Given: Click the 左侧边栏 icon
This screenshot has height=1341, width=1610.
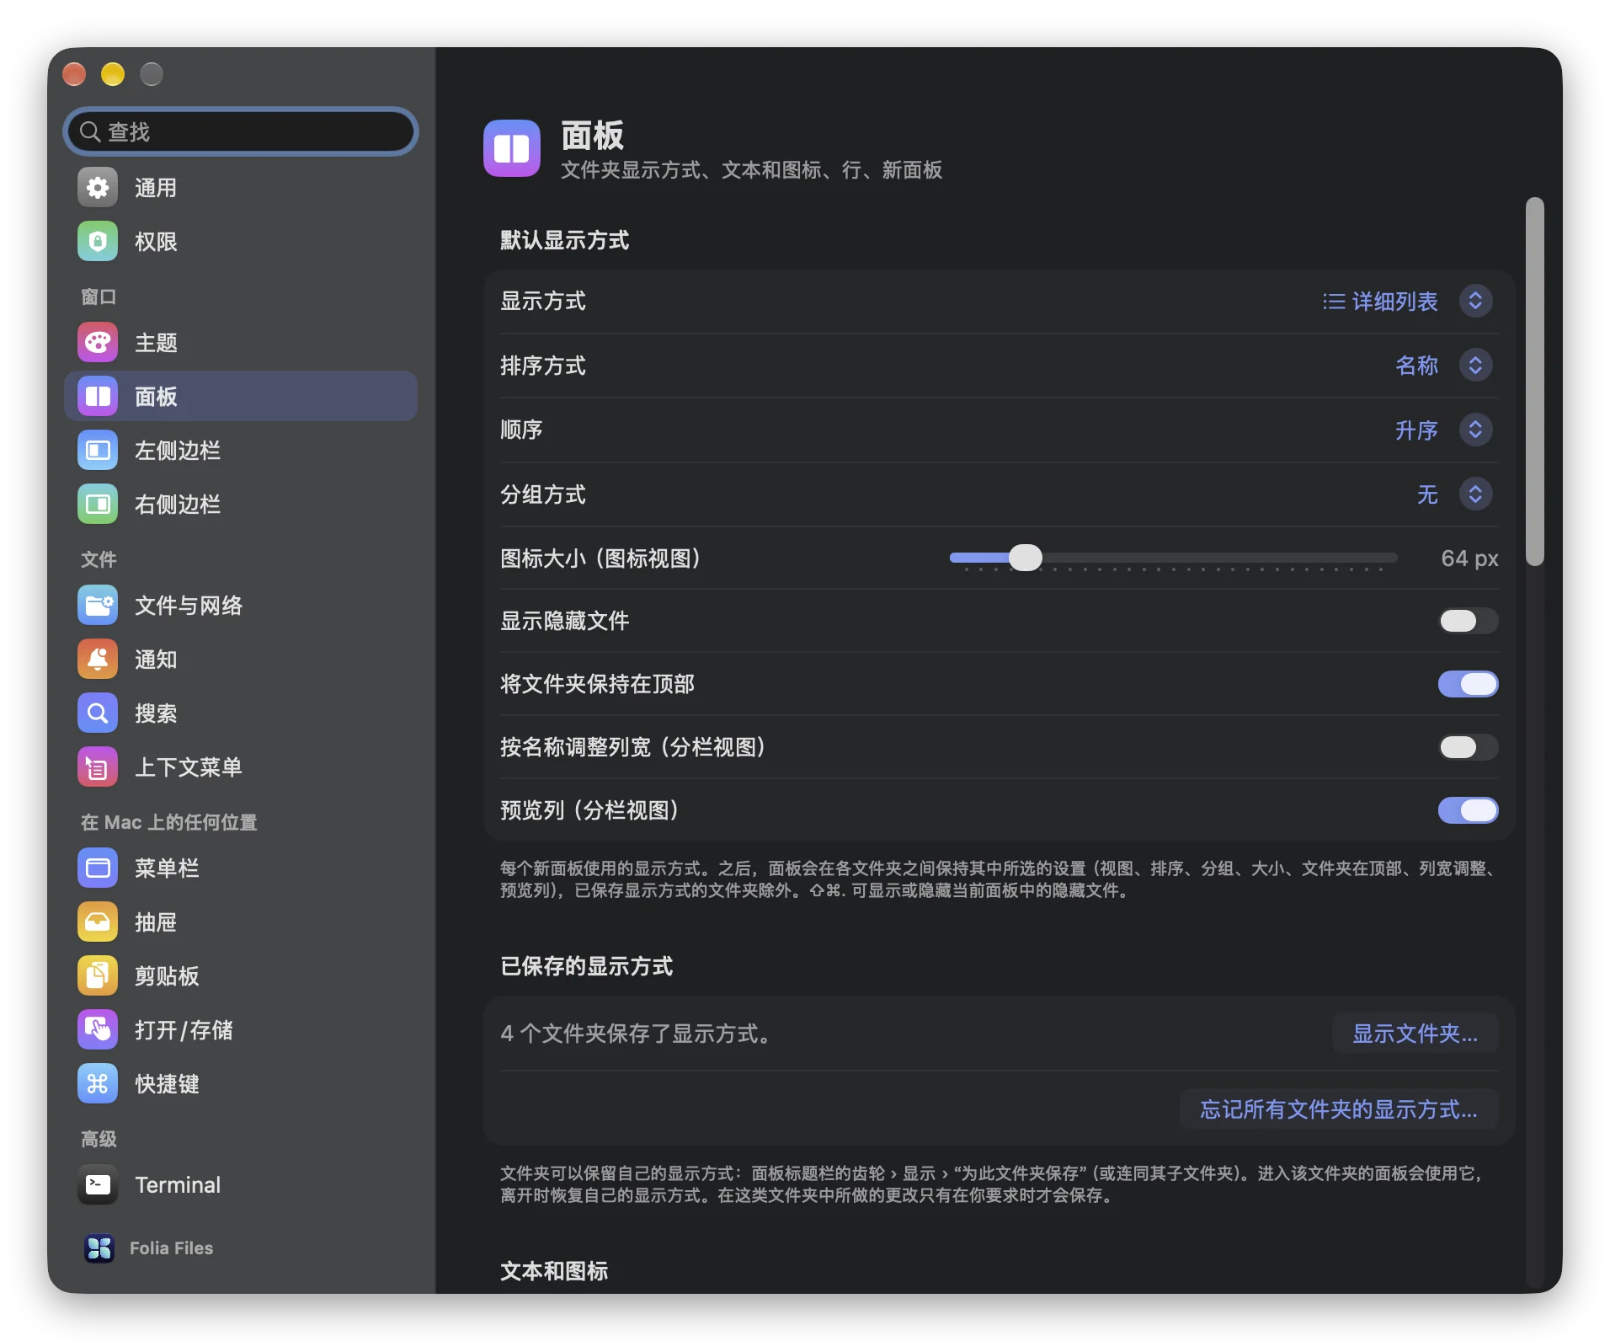Looking at the screenshot, I should pos(98,451).
